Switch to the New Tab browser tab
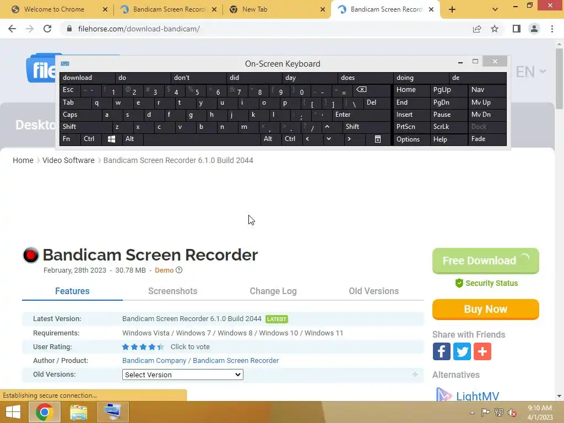The image size is (564, 423). pos(276,9)
